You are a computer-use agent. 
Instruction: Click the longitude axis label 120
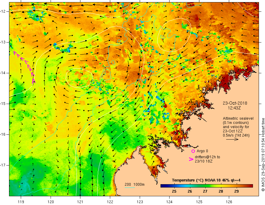pos(51,202)
